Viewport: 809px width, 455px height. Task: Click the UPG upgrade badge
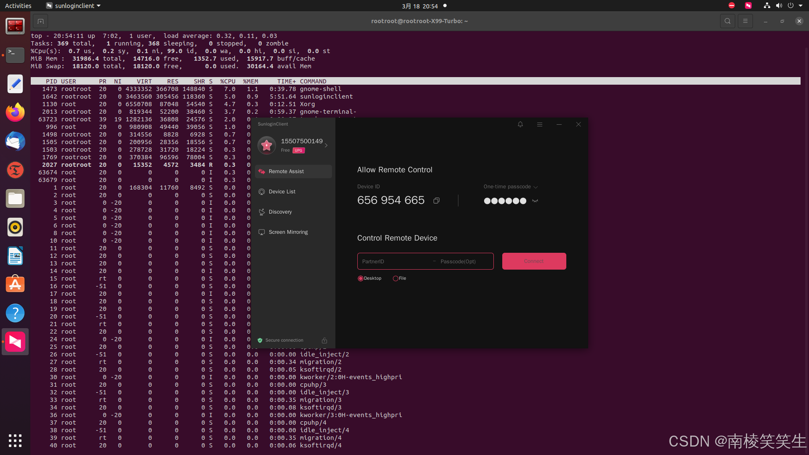(x=298, y=150)
